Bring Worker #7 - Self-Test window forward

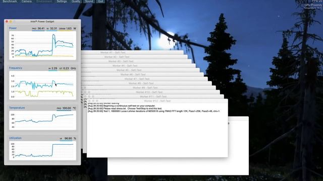tap(137, 79)
